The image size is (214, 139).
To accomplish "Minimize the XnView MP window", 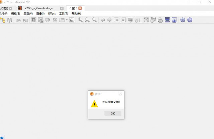I will [x=189, y=2].
